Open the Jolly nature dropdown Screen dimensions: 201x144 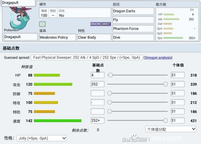pos(42,138)
